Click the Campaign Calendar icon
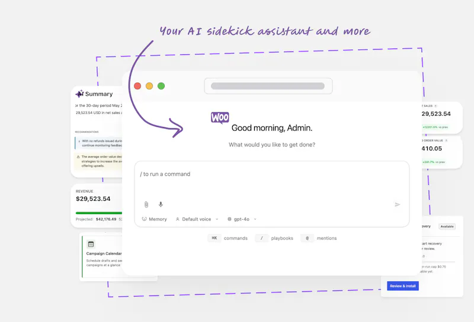 pyautogui.click(x=91, y=244)
